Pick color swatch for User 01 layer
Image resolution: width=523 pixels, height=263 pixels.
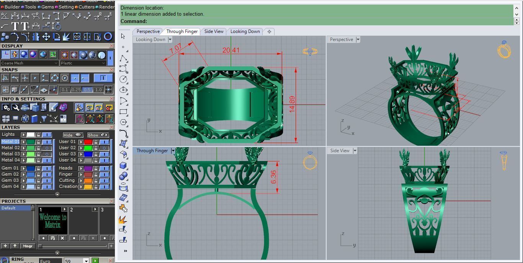tap(88, 142)
